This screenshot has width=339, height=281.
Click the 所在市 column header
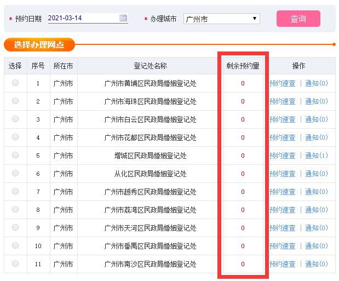[x=63, y=66]
